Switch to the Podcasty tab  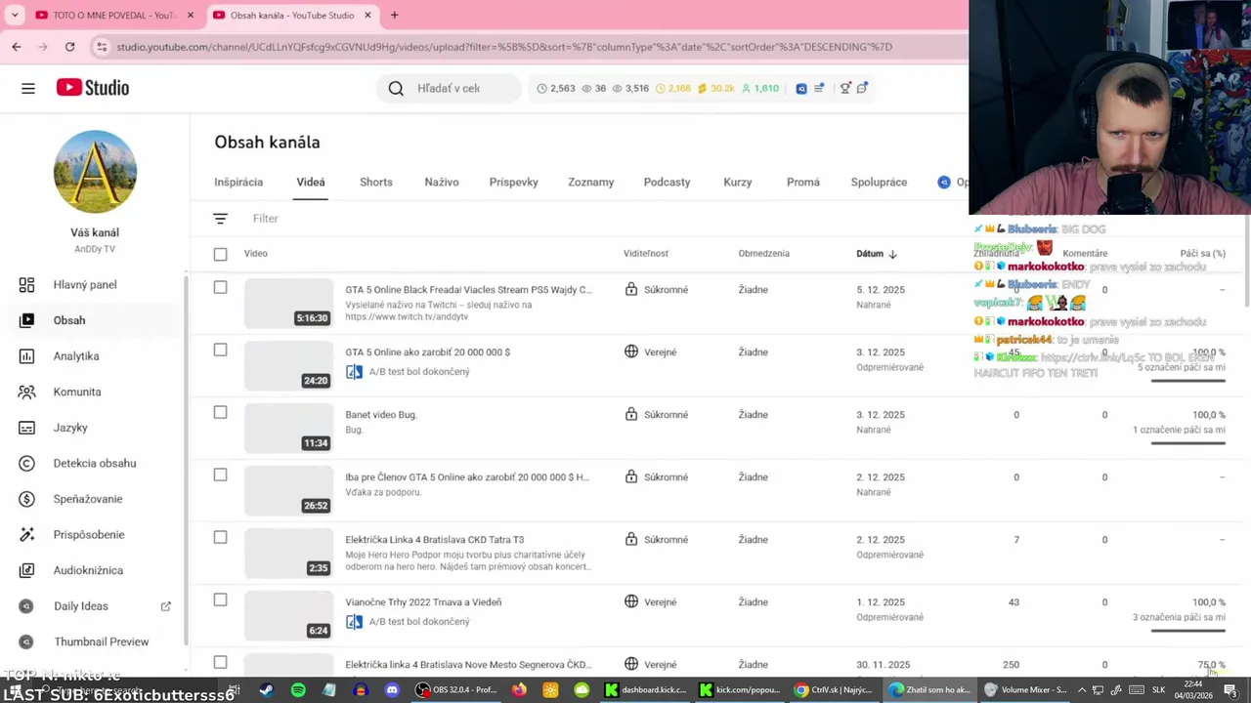668,183
